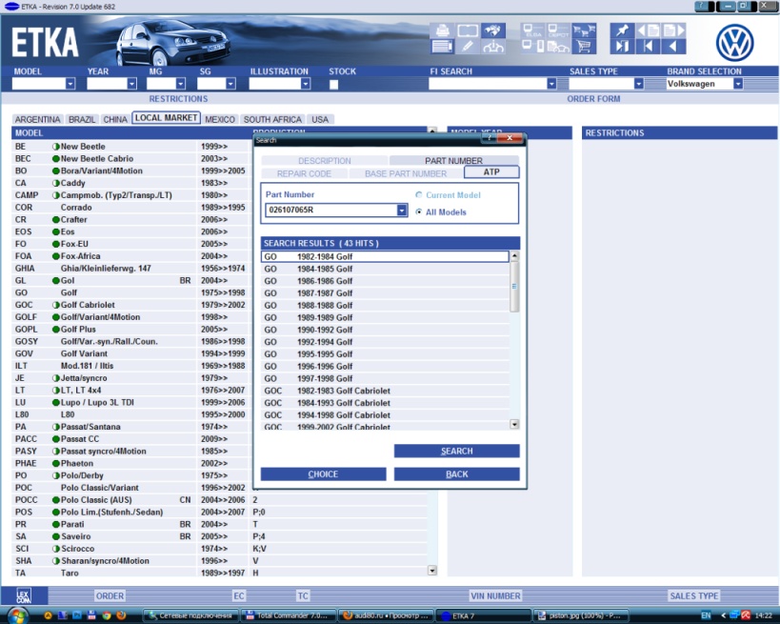The height and width of the screenshot is (624, 780).
Task: Open the YEAR dropdown
Action: coord(131,84)
